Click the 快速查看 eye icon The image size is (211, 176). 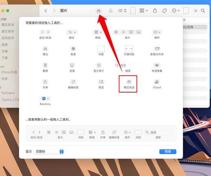[157, 65]
